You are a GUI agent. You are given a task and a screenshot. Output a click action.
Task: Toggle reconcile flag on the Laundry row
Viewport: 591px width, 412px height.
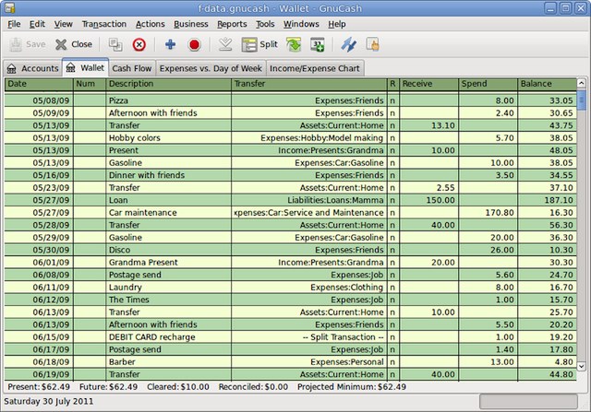[x=392, y=287]
